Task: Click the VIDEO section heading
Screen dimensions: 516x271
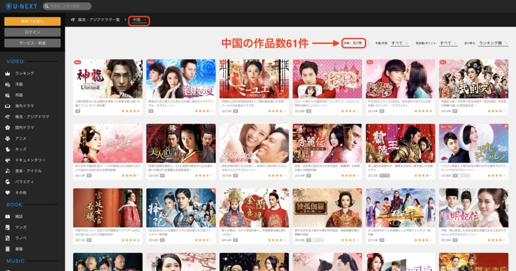Action: (x=15, y=61)
